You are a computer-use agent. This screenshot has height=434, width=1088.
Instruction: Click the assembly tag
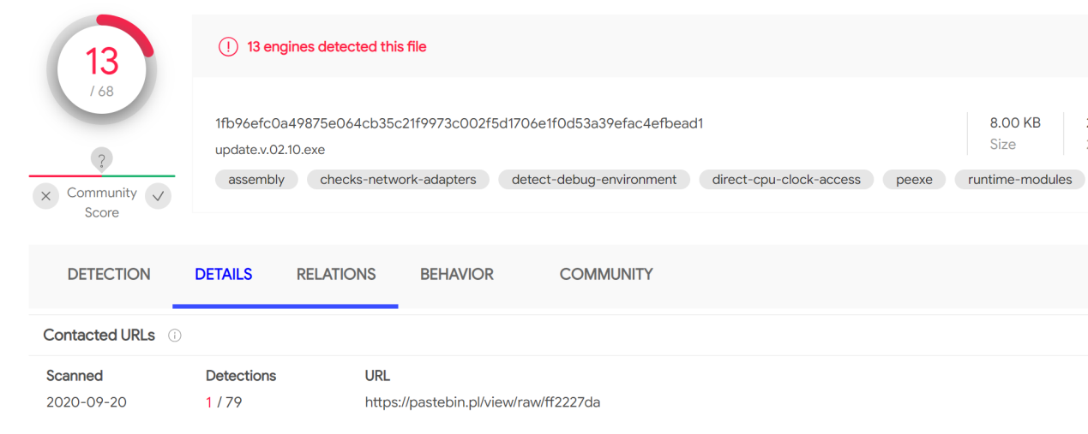256,180
